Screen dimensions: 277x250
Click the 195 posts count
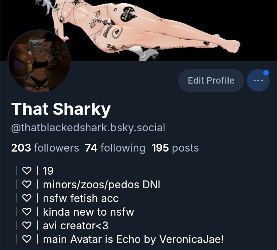pyautogui.click(x=175, y=148)
